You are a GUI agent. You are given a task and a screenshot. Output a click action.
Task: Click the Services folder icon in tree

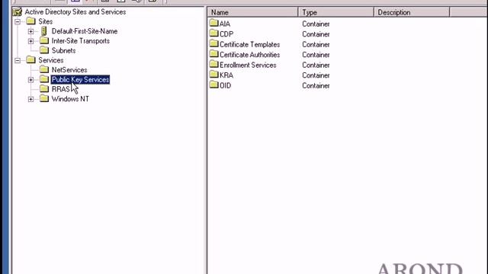(x=30, y=59)
